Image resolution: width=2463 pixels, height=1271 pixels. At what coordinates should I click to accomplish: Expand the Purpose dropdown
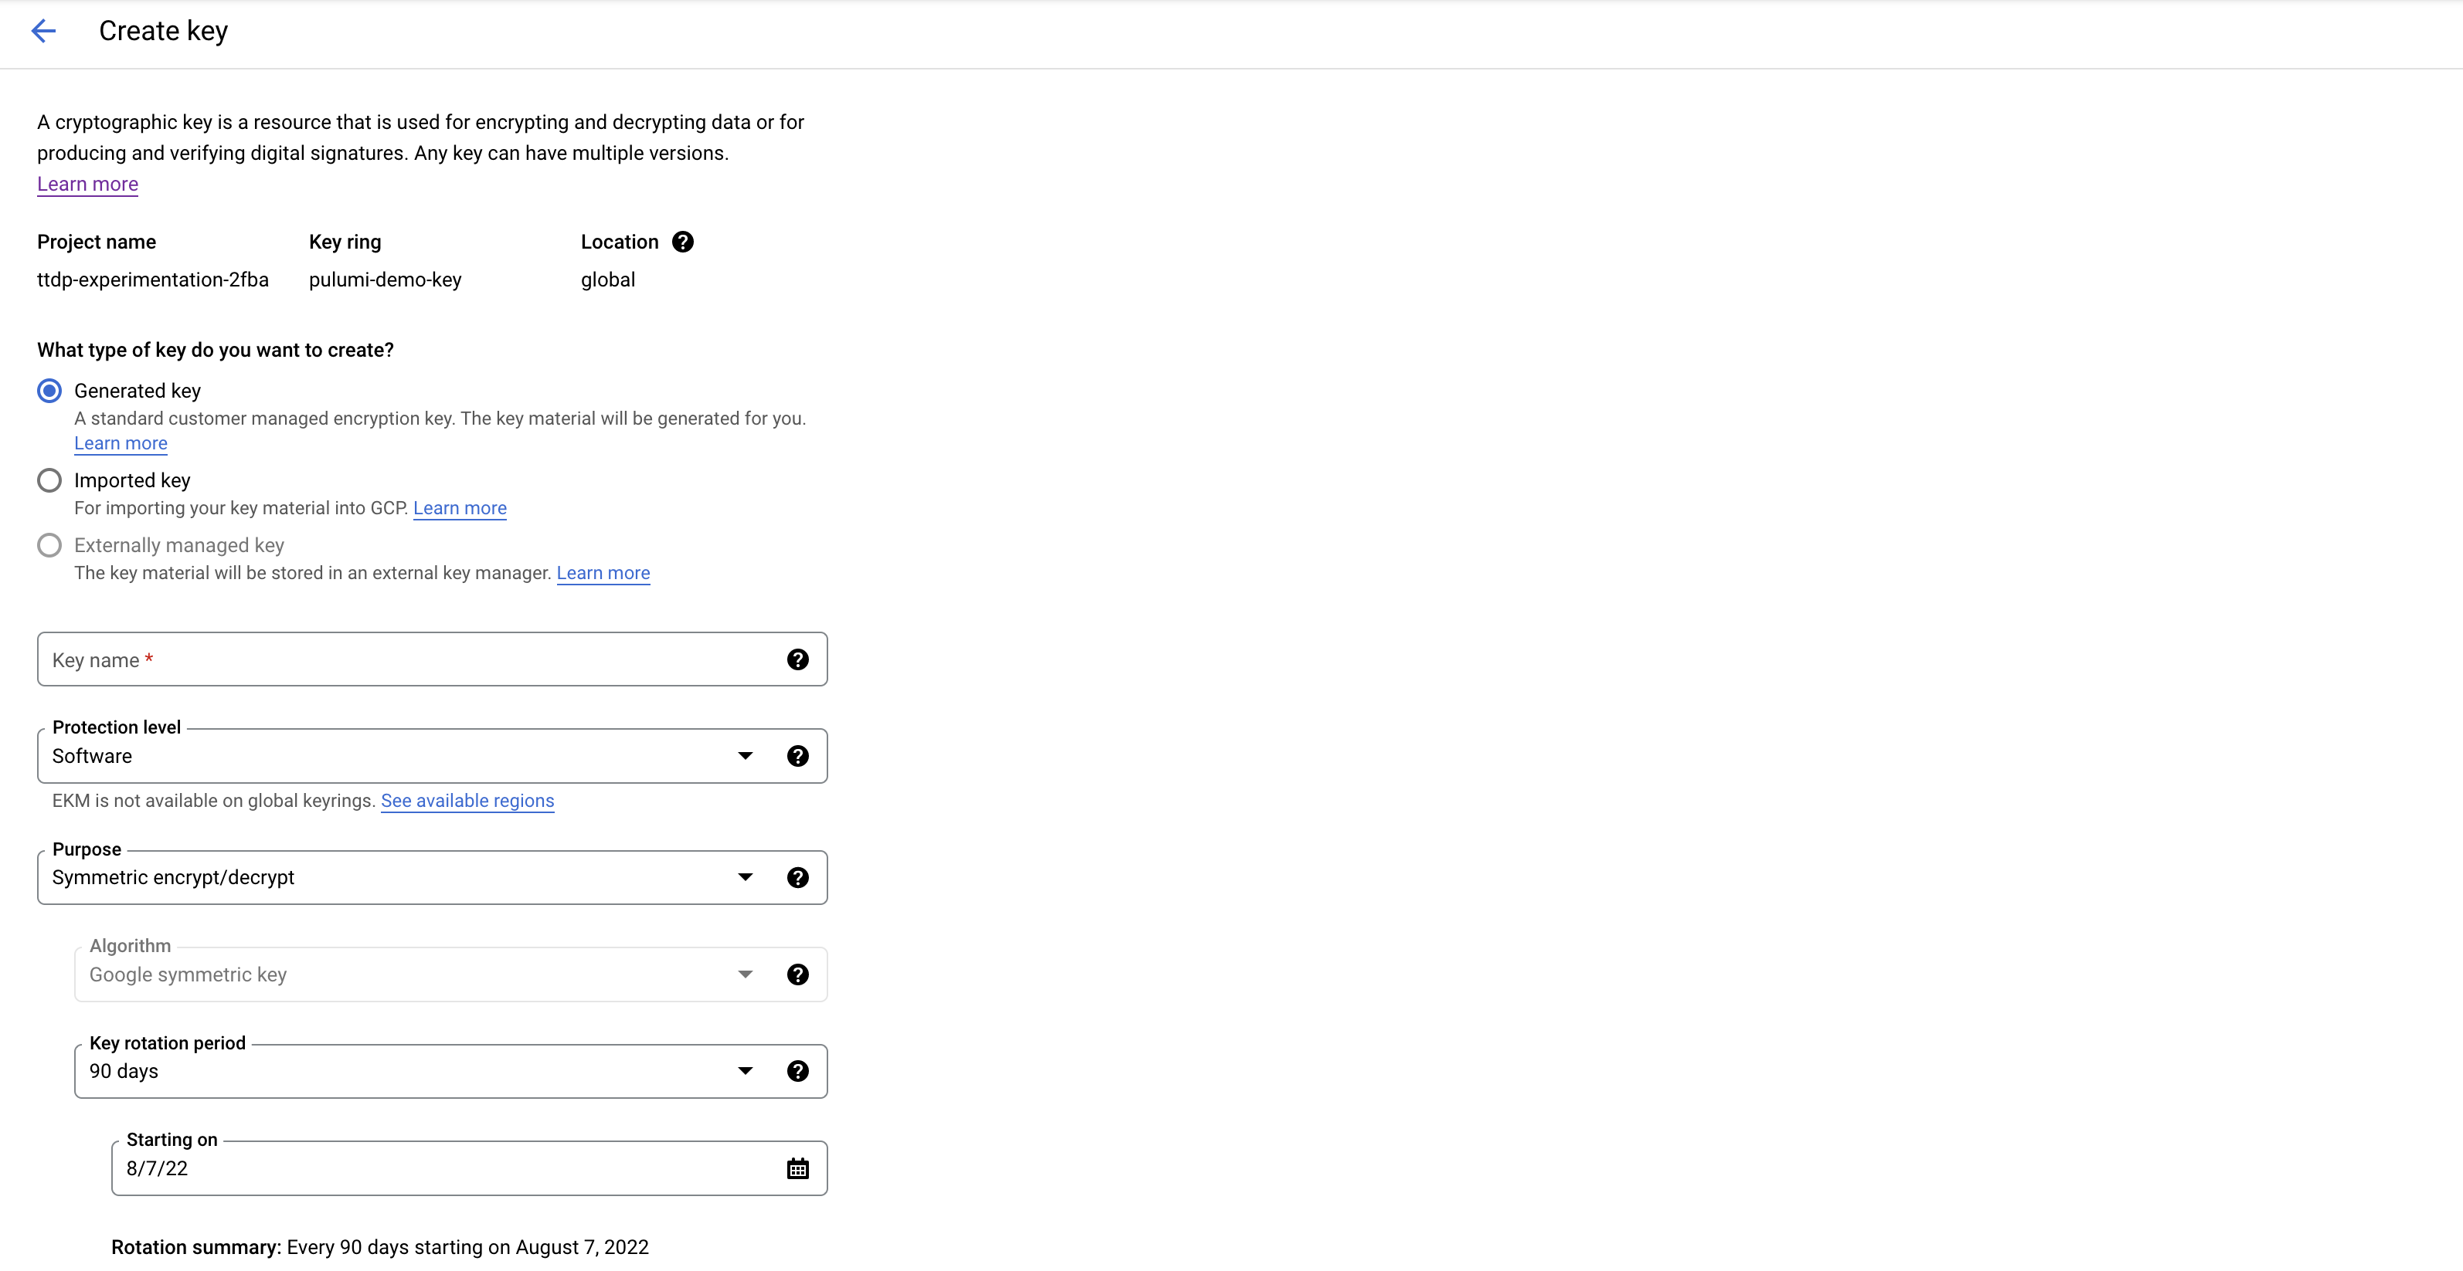(x=744, y=877)
